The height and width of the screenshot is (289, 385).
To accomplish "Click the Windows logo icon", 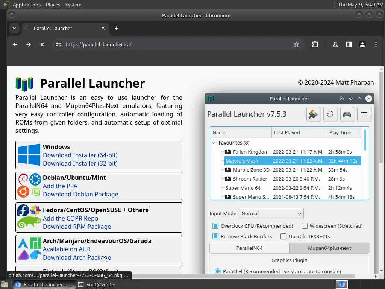I will click(x=29, y=155).
